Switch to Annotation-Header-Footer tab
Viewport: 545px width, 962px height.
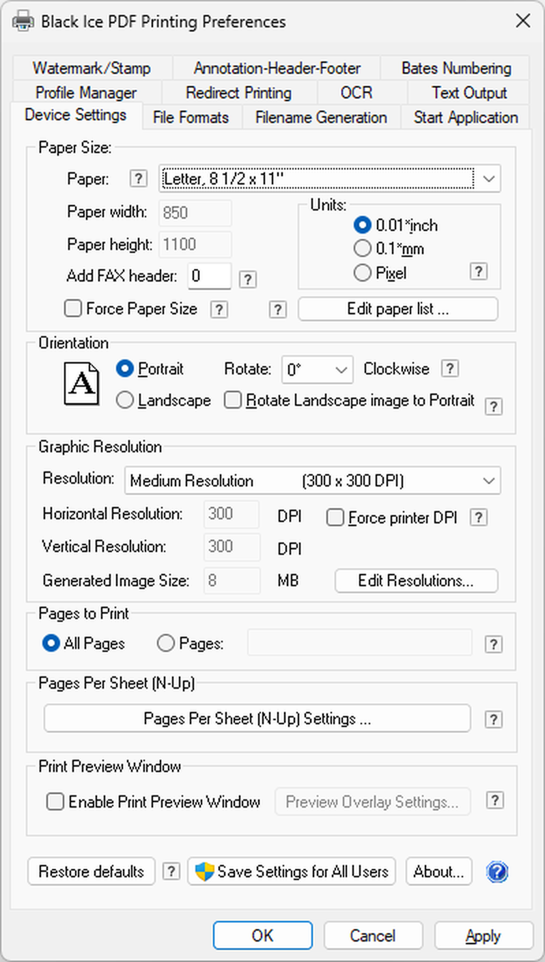click(x=277, y=68)
